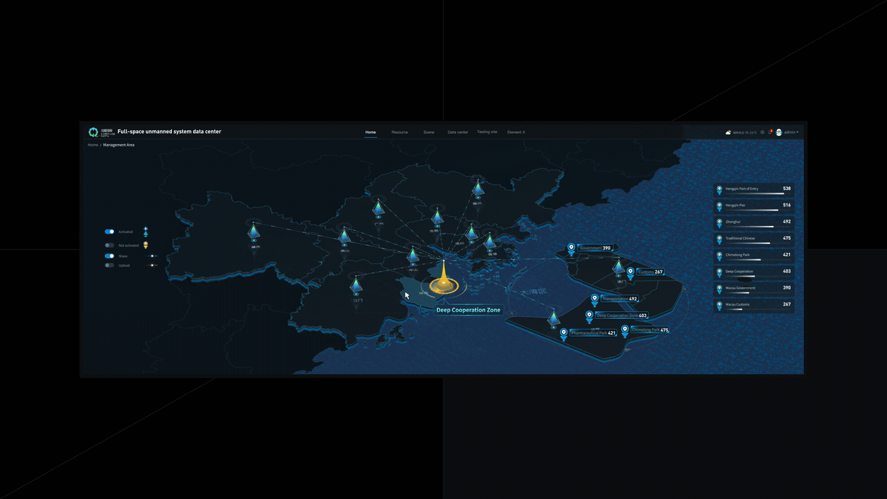Open the notification bell with red badge
The height and width of the screenshot is (499, 887).
coord(770,132)
